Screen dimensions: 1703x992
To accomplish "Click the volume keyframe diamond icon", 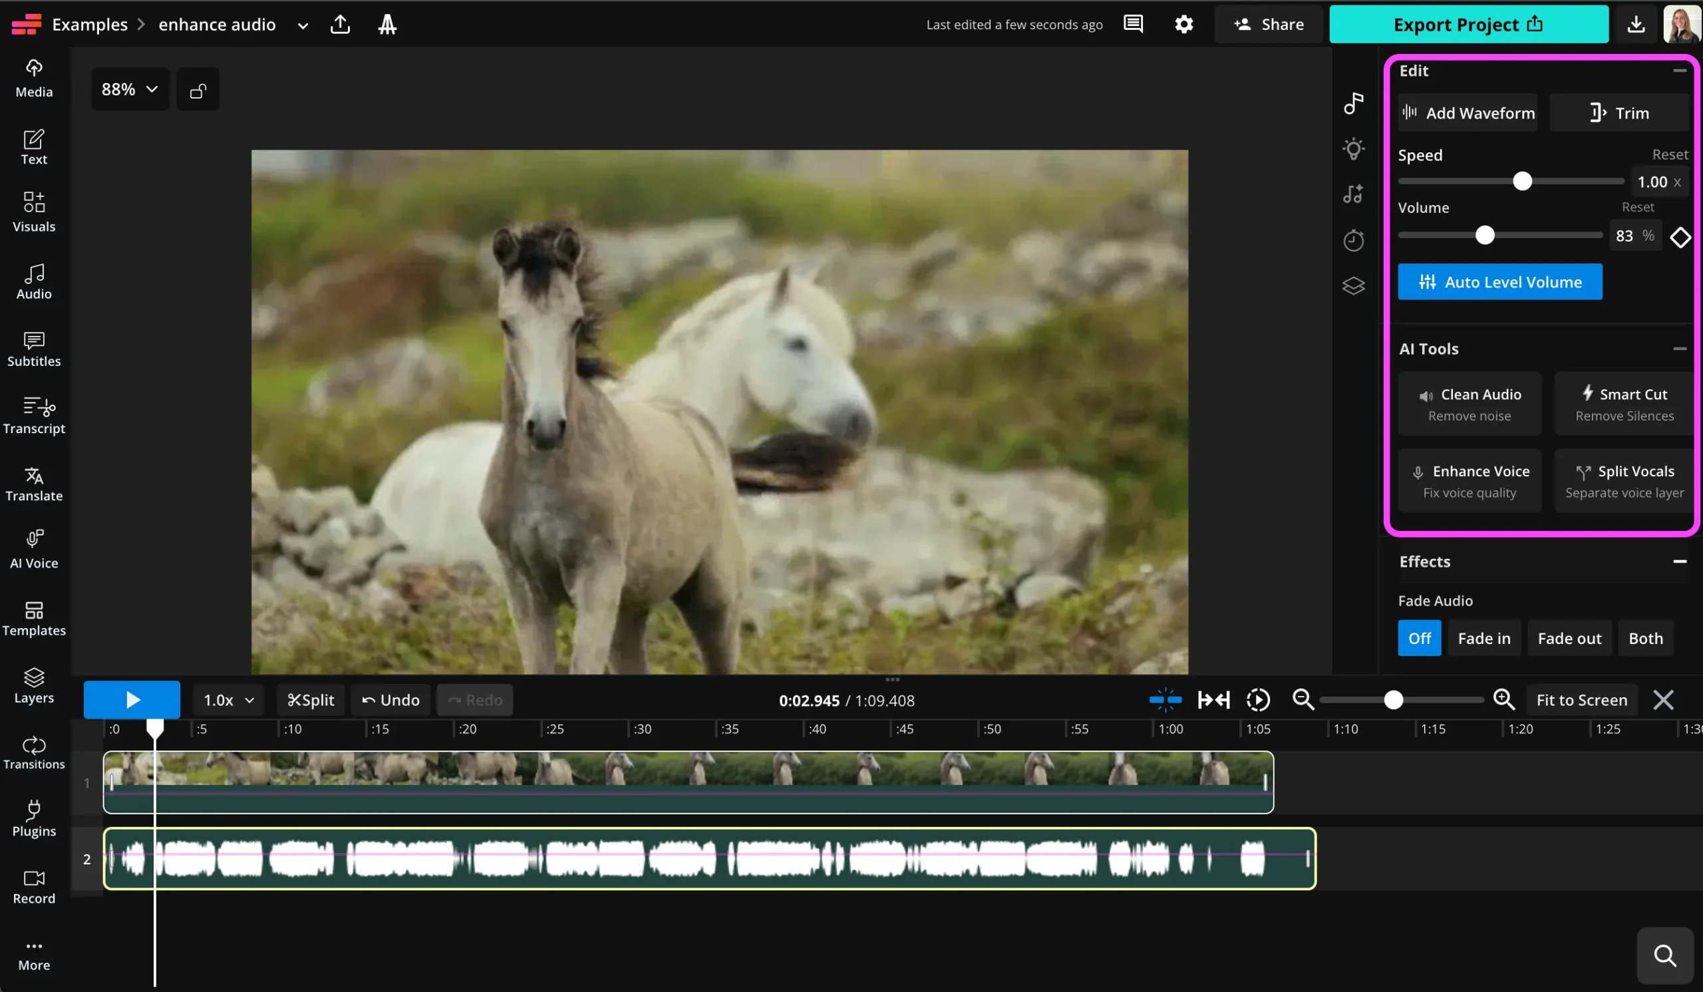I will tap(1680, 236).
